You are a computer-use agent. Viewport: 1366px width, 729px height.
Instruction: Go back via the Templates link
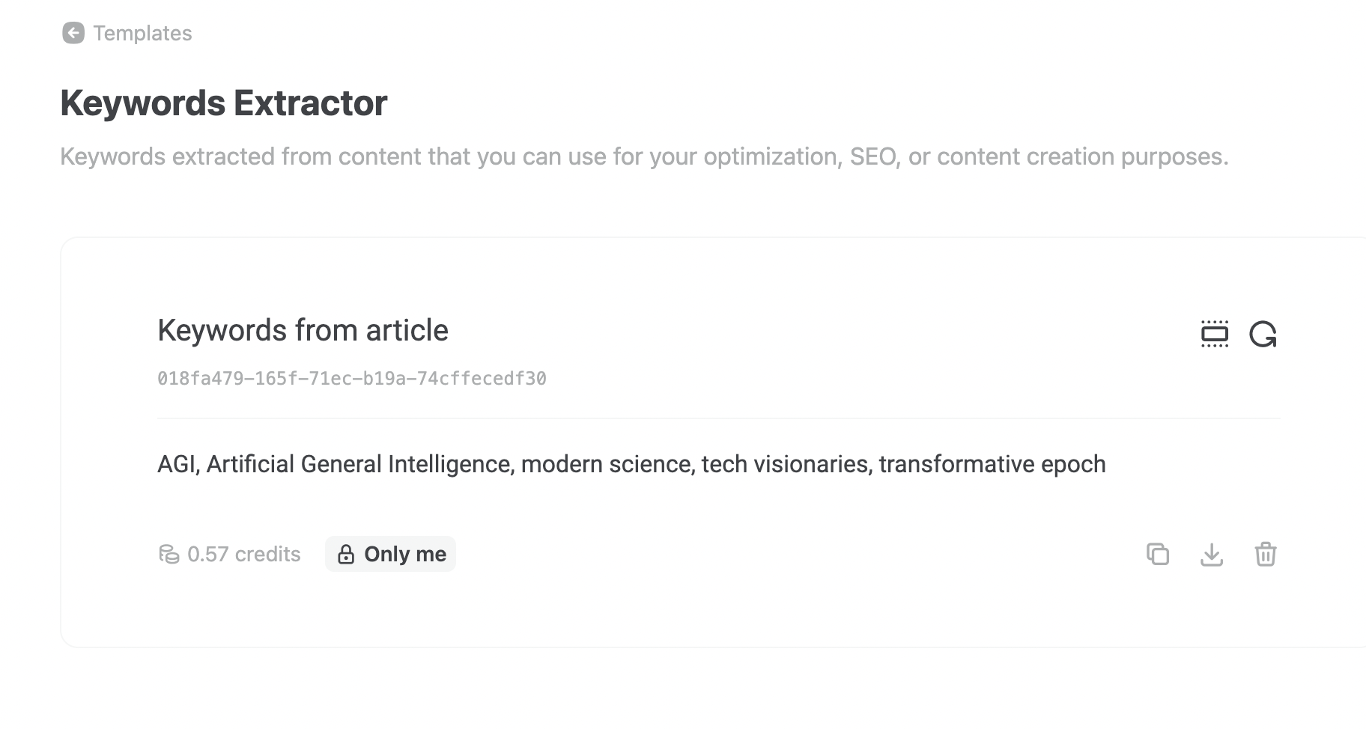142,33
